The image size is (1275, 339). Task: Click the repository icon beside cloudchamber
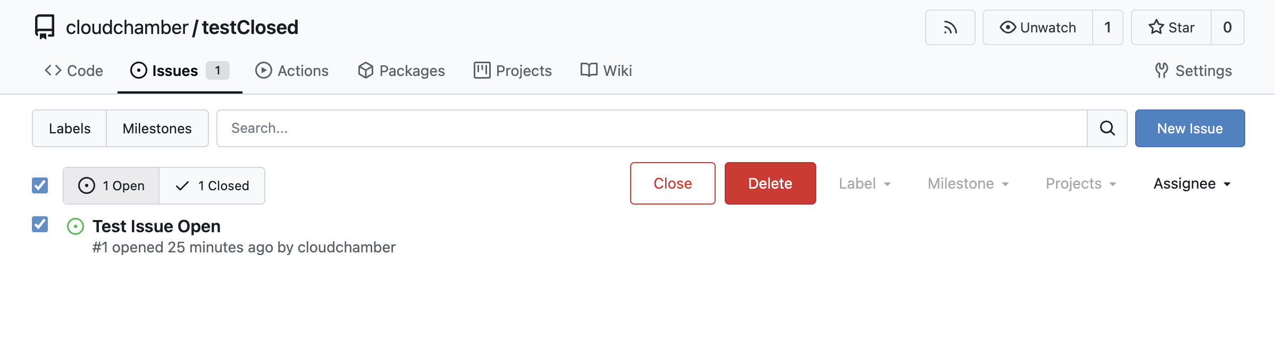[x=45, y=27]
